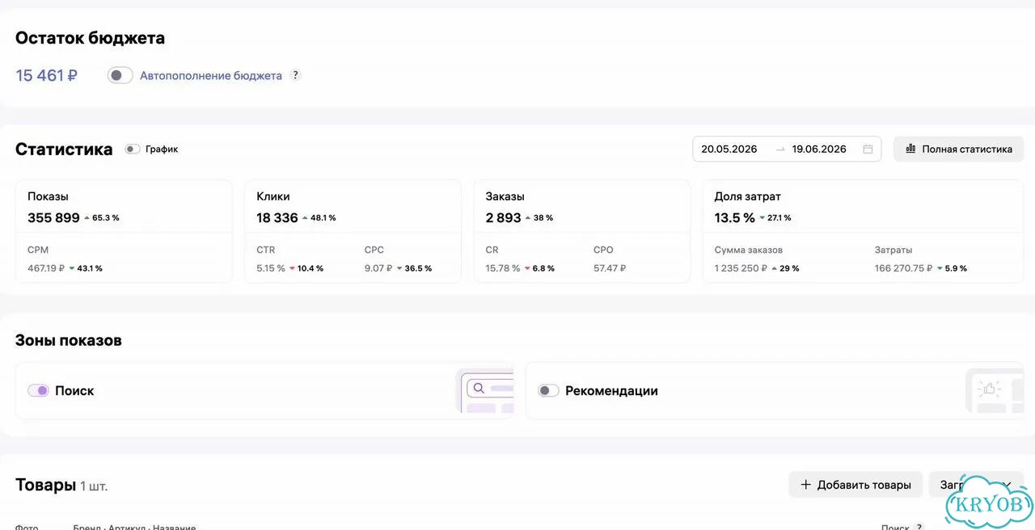Image resolution: width=1035 pixels, height=530 pixels.
Task: Click the search illustration icon in Поиск card
Action: (x=485, y=391)
